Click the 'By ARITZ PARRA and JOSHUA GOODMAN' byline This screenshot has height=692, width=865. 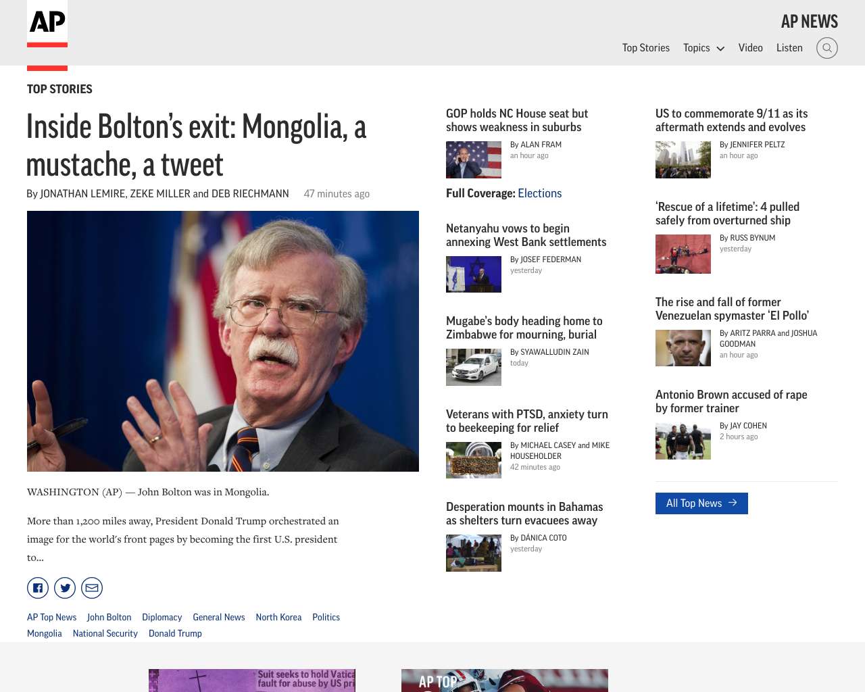coord(768,339)
